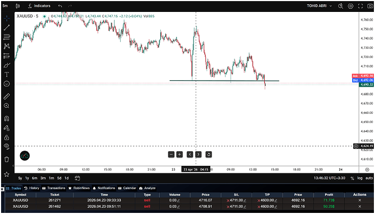Lock all drawing tools
This screenshot has height=214, width=375.
tap(7, 137)
